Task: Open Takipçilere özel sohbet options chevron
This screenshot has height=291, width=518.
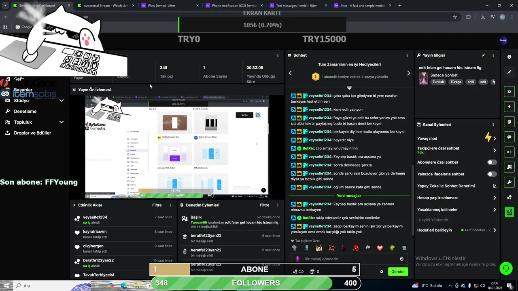Action: coord(495,150)
